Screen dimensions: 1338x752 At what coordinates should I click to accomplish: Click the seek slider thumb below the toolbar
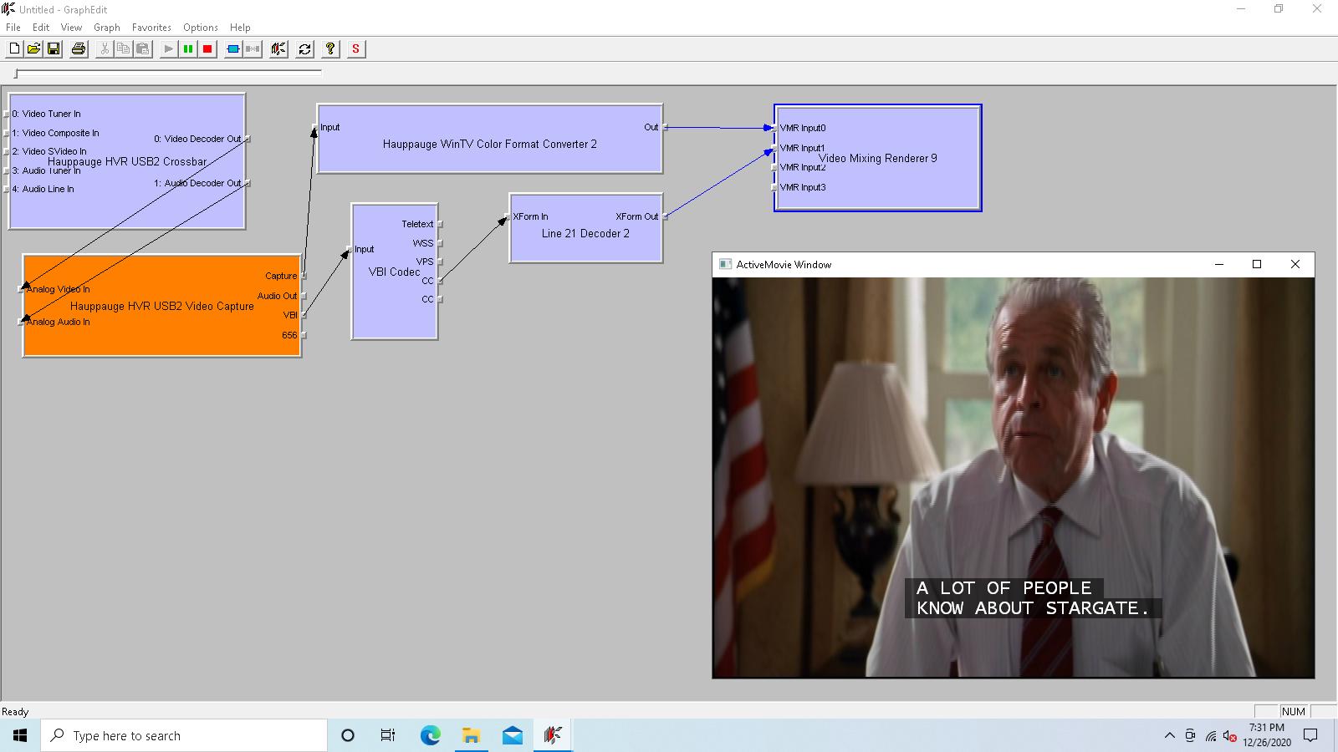coord(16,74)
